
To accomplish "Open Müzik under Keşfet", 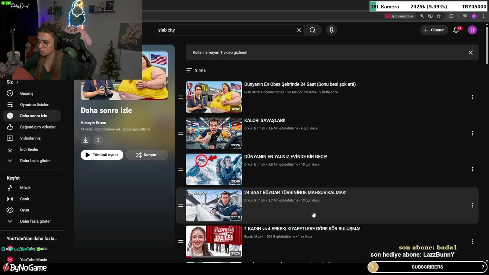I will (x=32, y=188).
